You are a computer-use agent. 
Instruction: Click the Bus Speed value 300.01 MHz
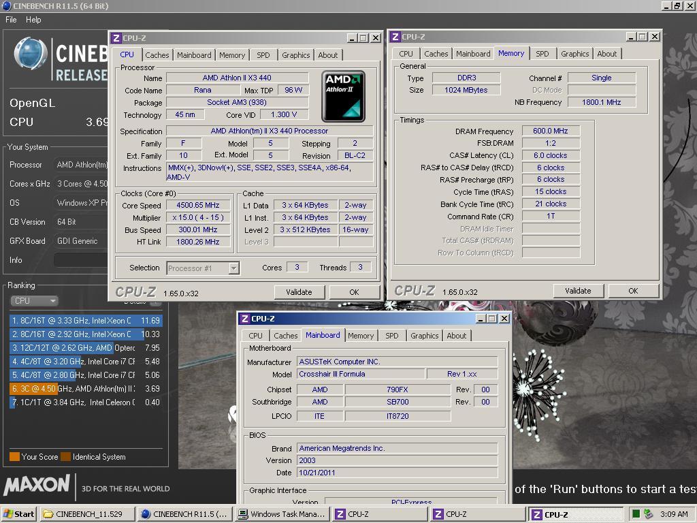(198, 230)
